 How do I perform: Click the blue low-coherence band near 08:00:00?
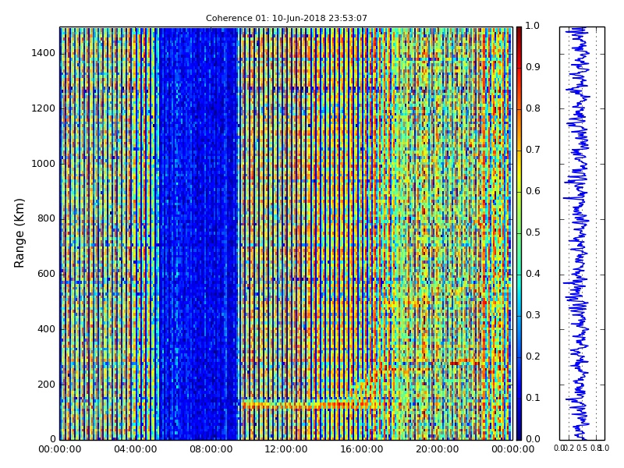198,233
